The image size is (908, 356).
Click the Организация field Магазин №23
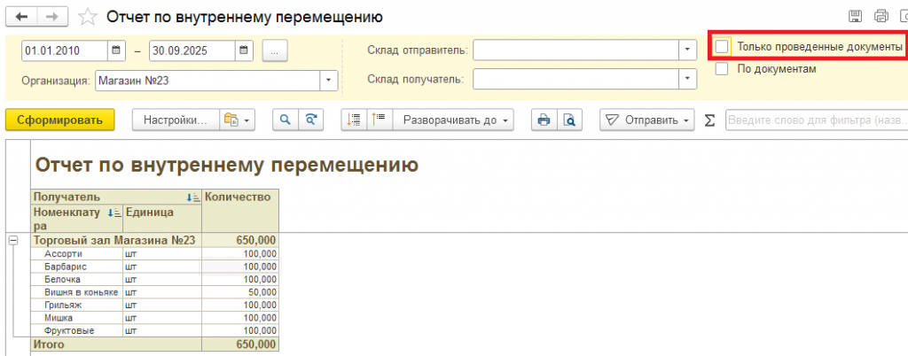coord(207,81)
